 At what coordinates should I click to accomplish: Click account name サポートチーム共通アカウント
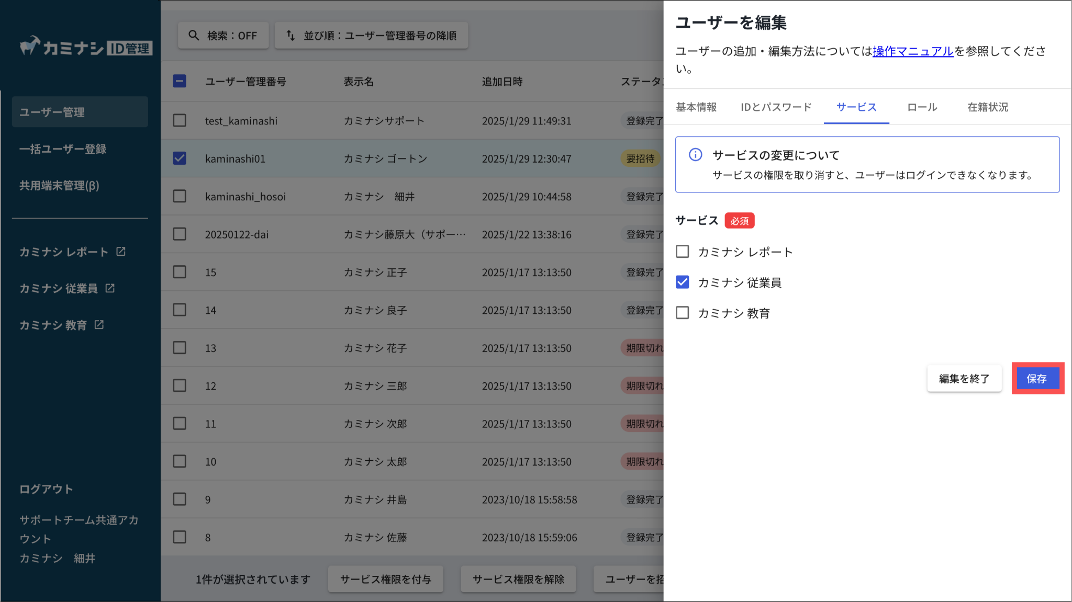[79, 529]
